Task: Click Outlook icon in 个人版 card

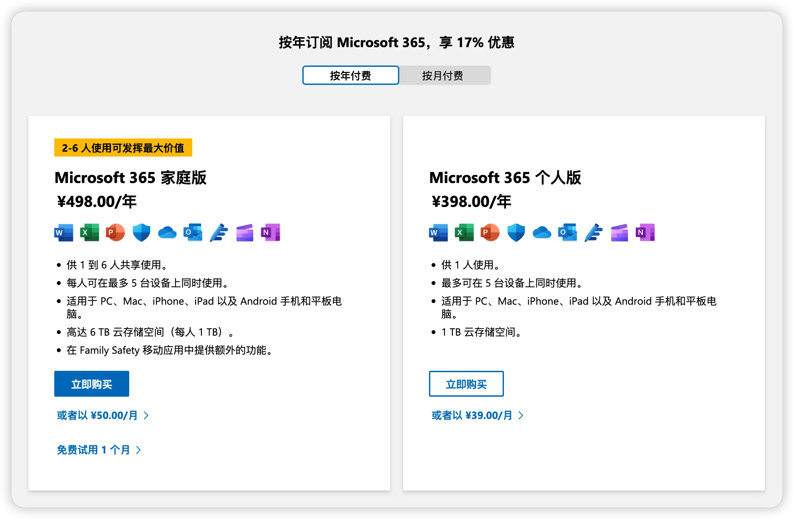Action: pos(568,232)
